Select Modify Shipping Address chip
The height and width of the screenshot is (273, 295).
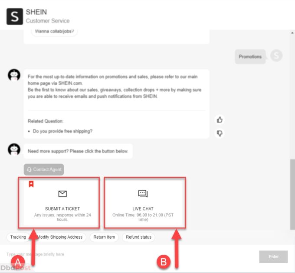60,237
